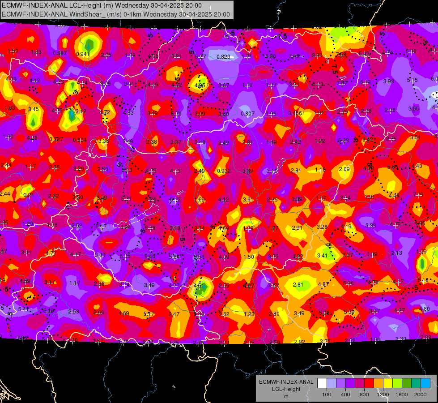This screenshot has height=403, width=438.
Task: Click the wind shear value '8.80'
Action: (317, 56)
